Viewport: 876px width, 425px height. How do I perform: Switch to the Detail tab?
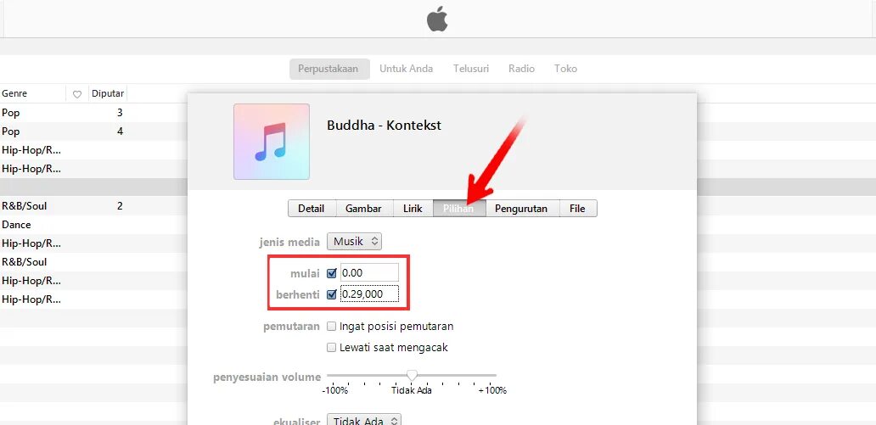[x=312, y=209]
